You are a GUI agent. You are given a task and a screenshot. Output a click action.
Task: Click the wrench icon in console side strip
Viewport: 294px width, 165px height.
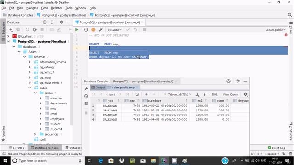86,88
